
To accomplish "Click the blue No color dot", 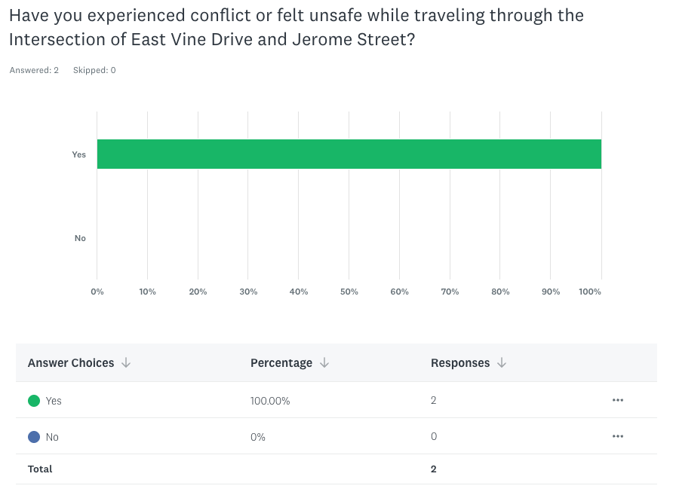I will (34, 437).
